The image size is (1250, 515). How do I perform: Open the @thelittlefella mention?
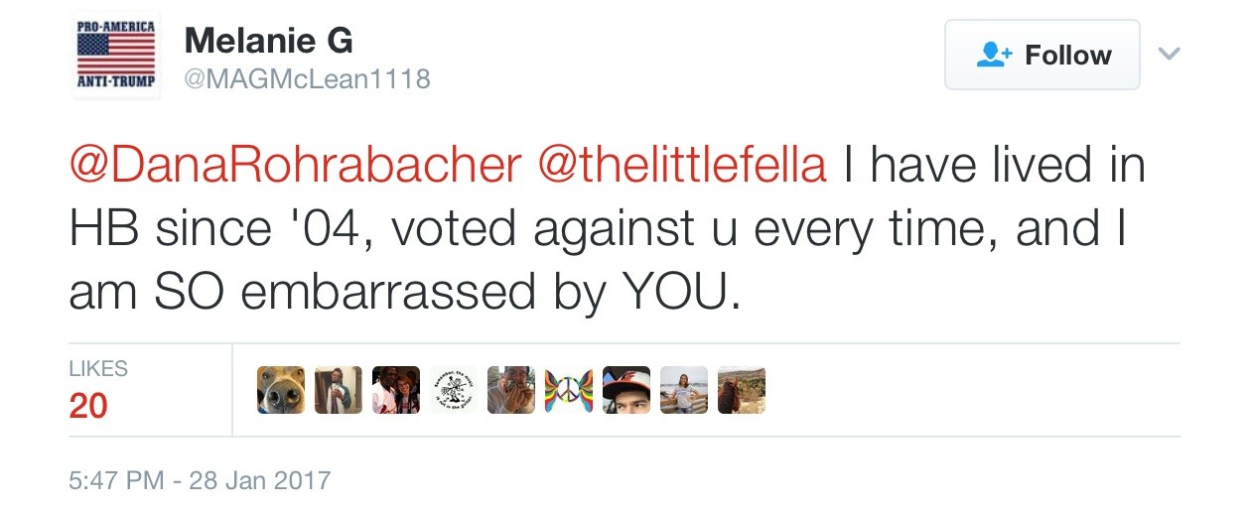pyautogui.click(x=681, y=166)
